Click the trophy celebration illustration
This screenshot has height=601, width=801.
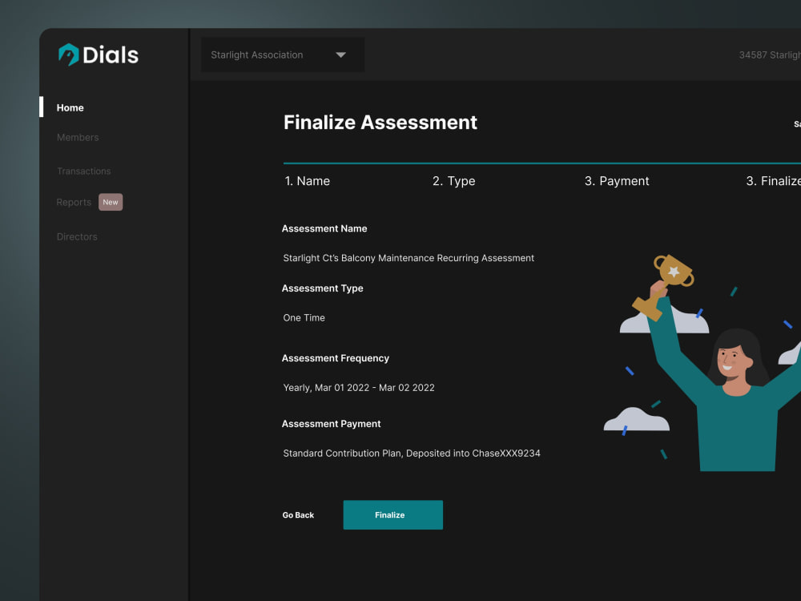(702, 363)
